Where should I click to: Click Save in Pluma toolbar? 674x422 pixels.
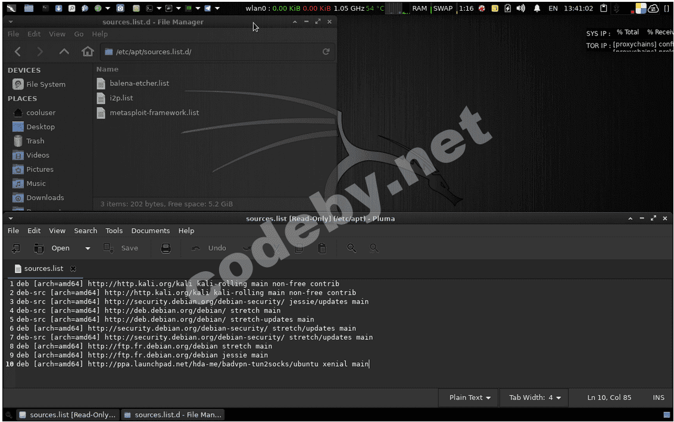coord(121,248)
